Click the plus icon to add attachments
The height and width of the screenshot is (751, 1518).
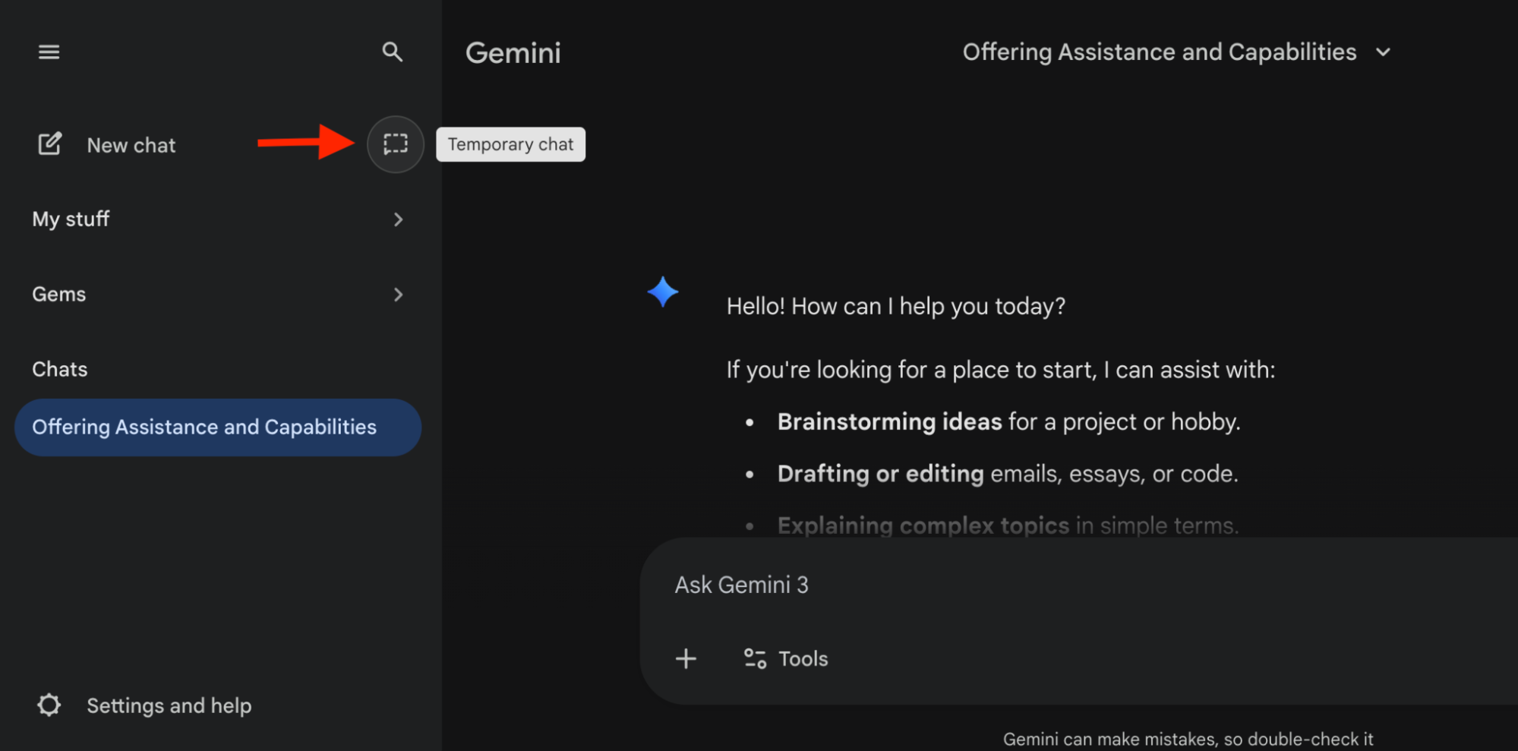[686, 658]
